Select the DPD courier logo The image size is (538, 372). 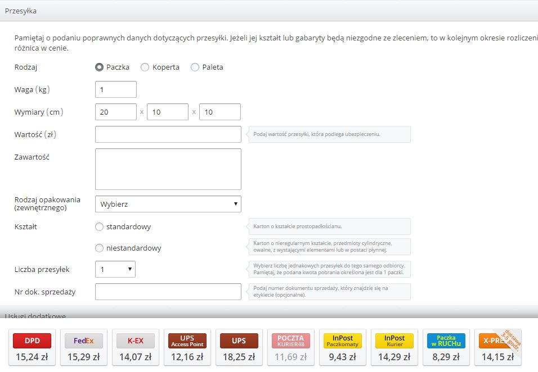pos(32,341)
